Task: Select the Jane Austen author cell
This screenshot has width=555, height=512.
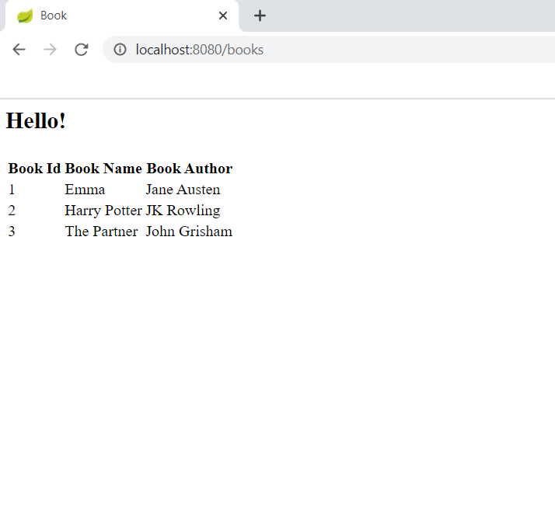Action: click(183, 190)
